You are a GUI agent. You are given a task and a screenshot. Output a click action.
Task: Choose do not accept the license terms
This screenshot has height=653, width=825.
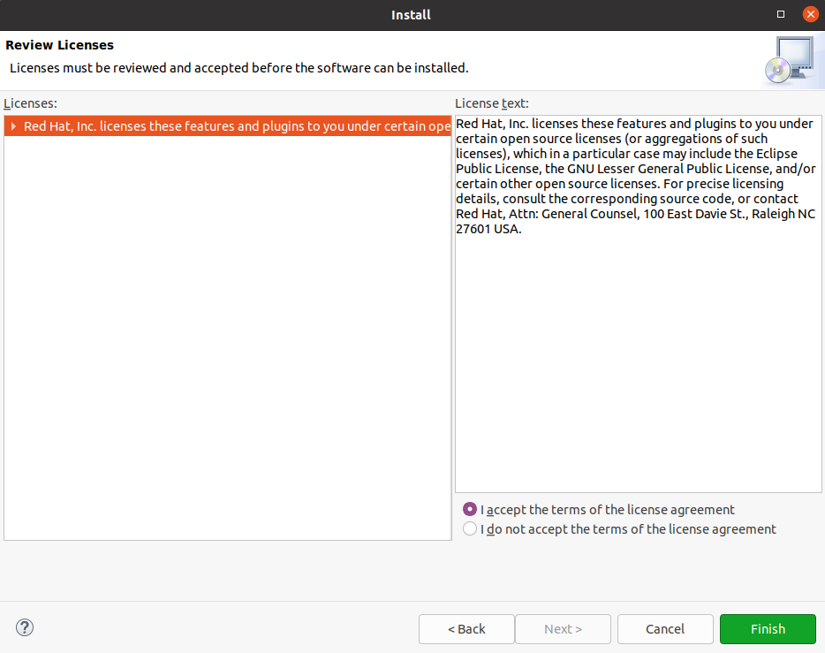click(470, 529)
